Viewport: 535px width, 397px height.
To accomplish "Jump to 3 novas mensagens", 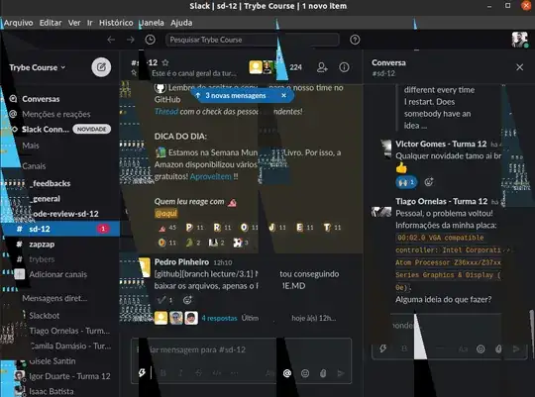I will point(236,95).
